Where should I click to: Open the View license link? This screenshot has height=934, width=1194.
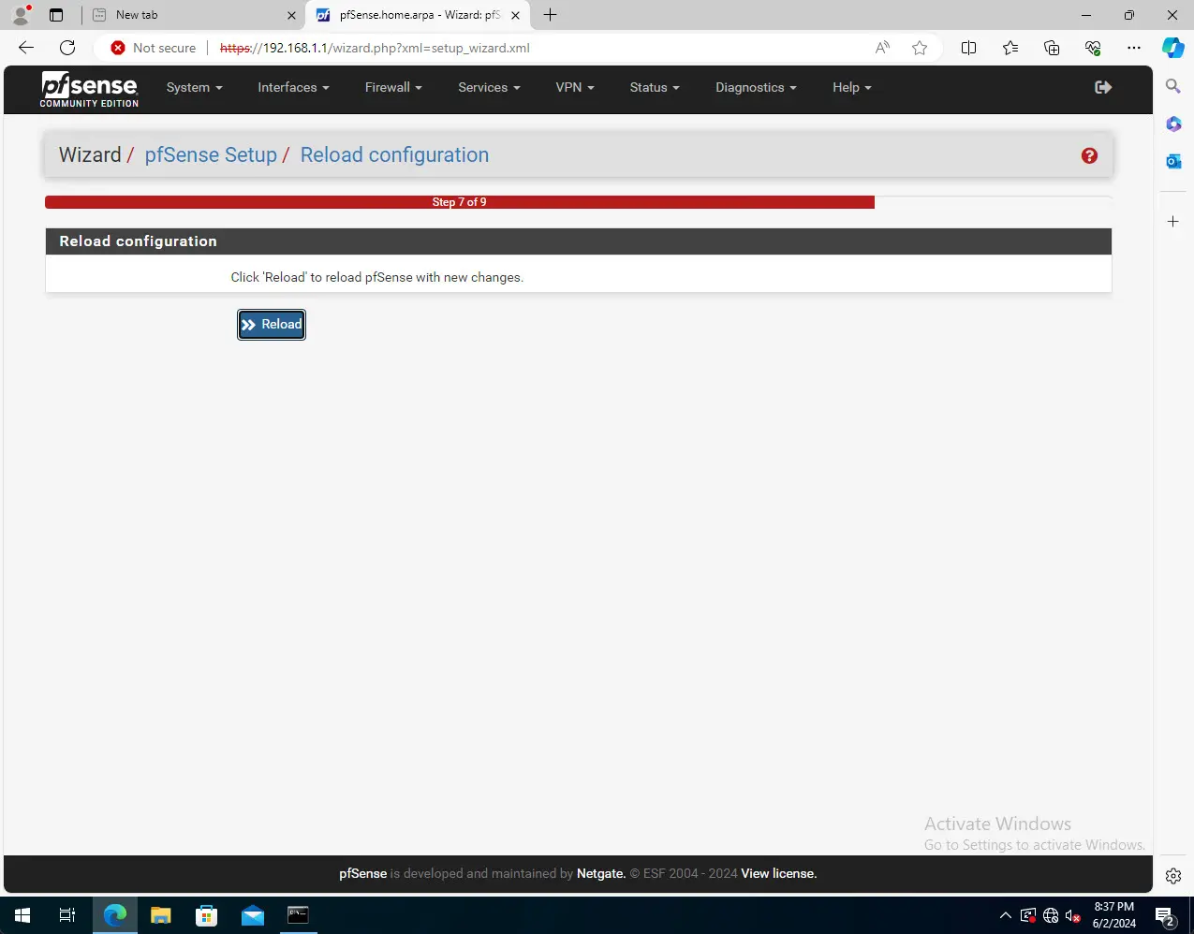point(779,873)
